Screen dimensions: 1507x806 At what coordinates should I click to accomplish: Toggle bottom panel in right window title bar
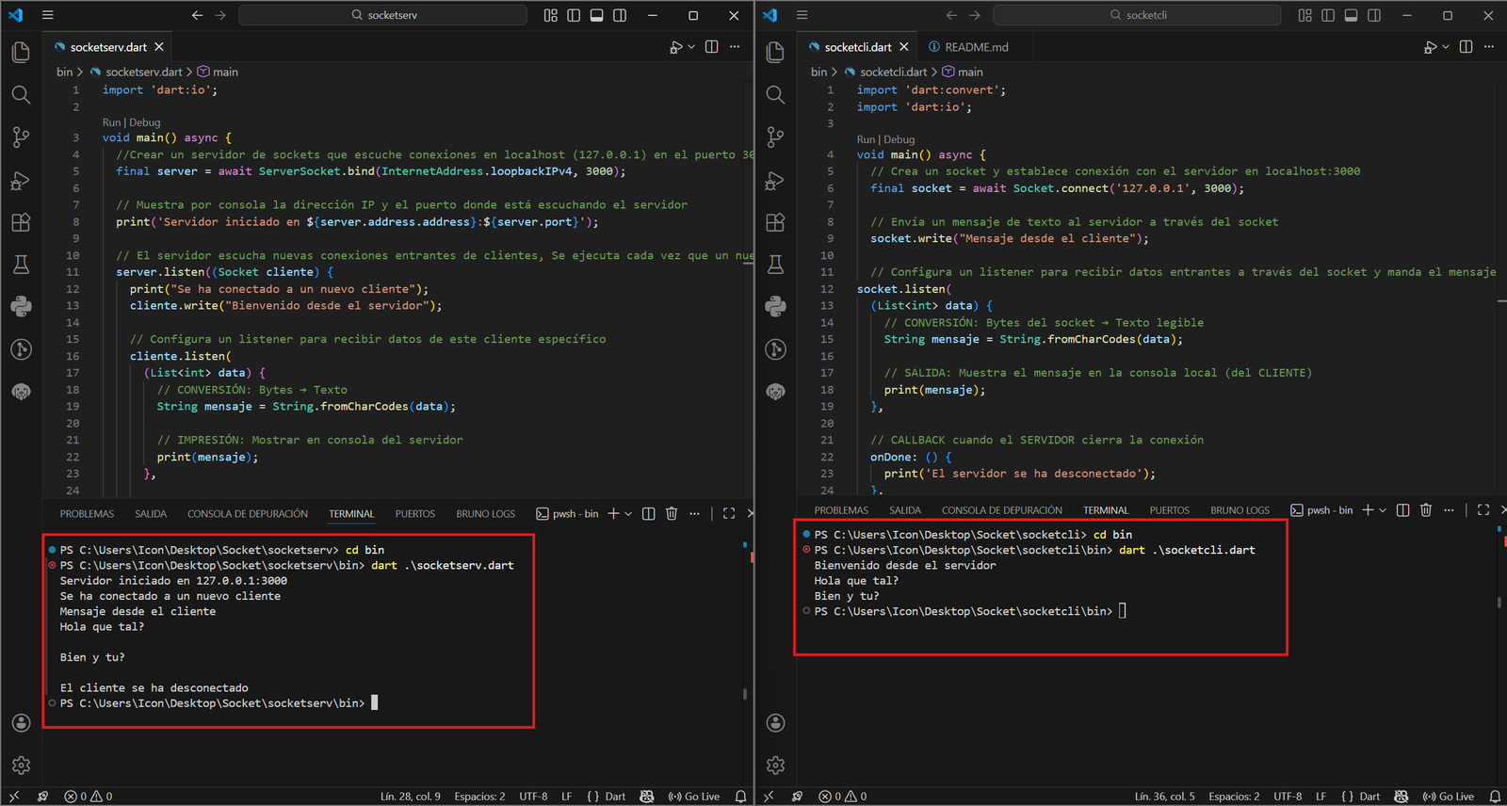coord(1351,15)
